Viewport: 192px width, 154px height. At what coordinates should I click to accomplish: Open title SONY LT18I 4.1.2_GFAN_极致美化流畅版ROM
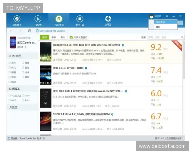coord(81,114)
